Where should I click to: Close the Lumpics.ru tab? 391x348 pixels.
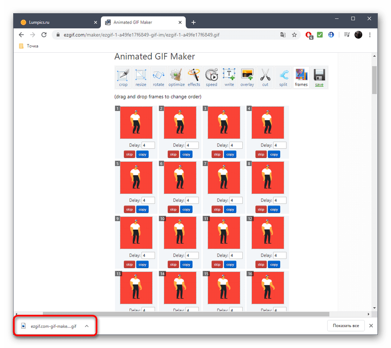point(95,23)
